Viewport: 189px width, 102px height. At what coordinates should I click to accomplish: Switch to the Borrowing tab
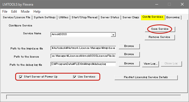tap(173, 17)
